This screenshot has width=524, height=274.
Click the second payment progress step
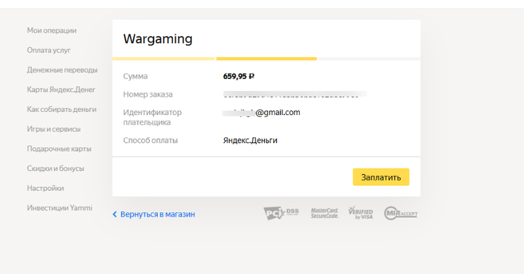[x=267, y=59]
